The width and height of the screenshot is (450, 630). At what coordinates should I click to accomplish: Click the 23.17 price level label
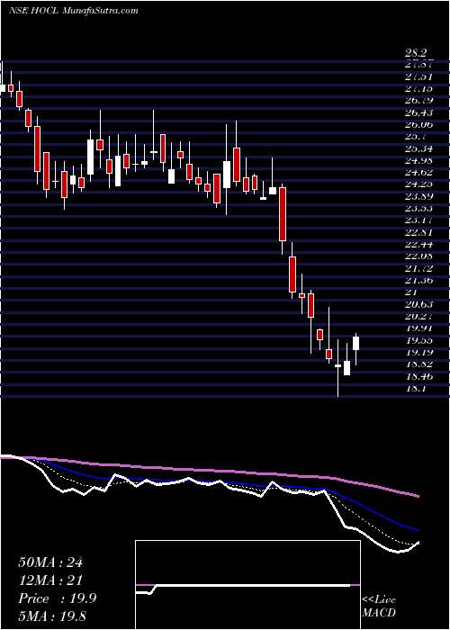click(418, 220)
